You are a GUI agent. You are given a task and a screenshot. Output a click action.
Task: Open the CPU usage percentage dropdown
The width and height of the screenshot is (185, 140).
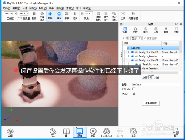(x=24, y=13)
